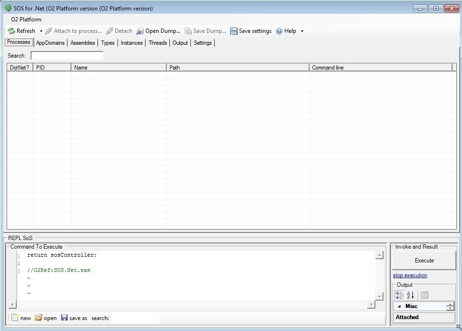Create a new script with new icon
This screenshot has width=462, height=331.
click(x=15, y=318)
